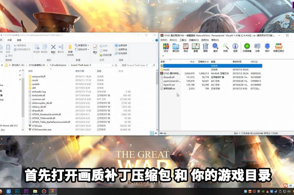Open WinRAR File (文件) menu
Image resolution: width=294 pixels, height=195 pixels.
(164, 40)
